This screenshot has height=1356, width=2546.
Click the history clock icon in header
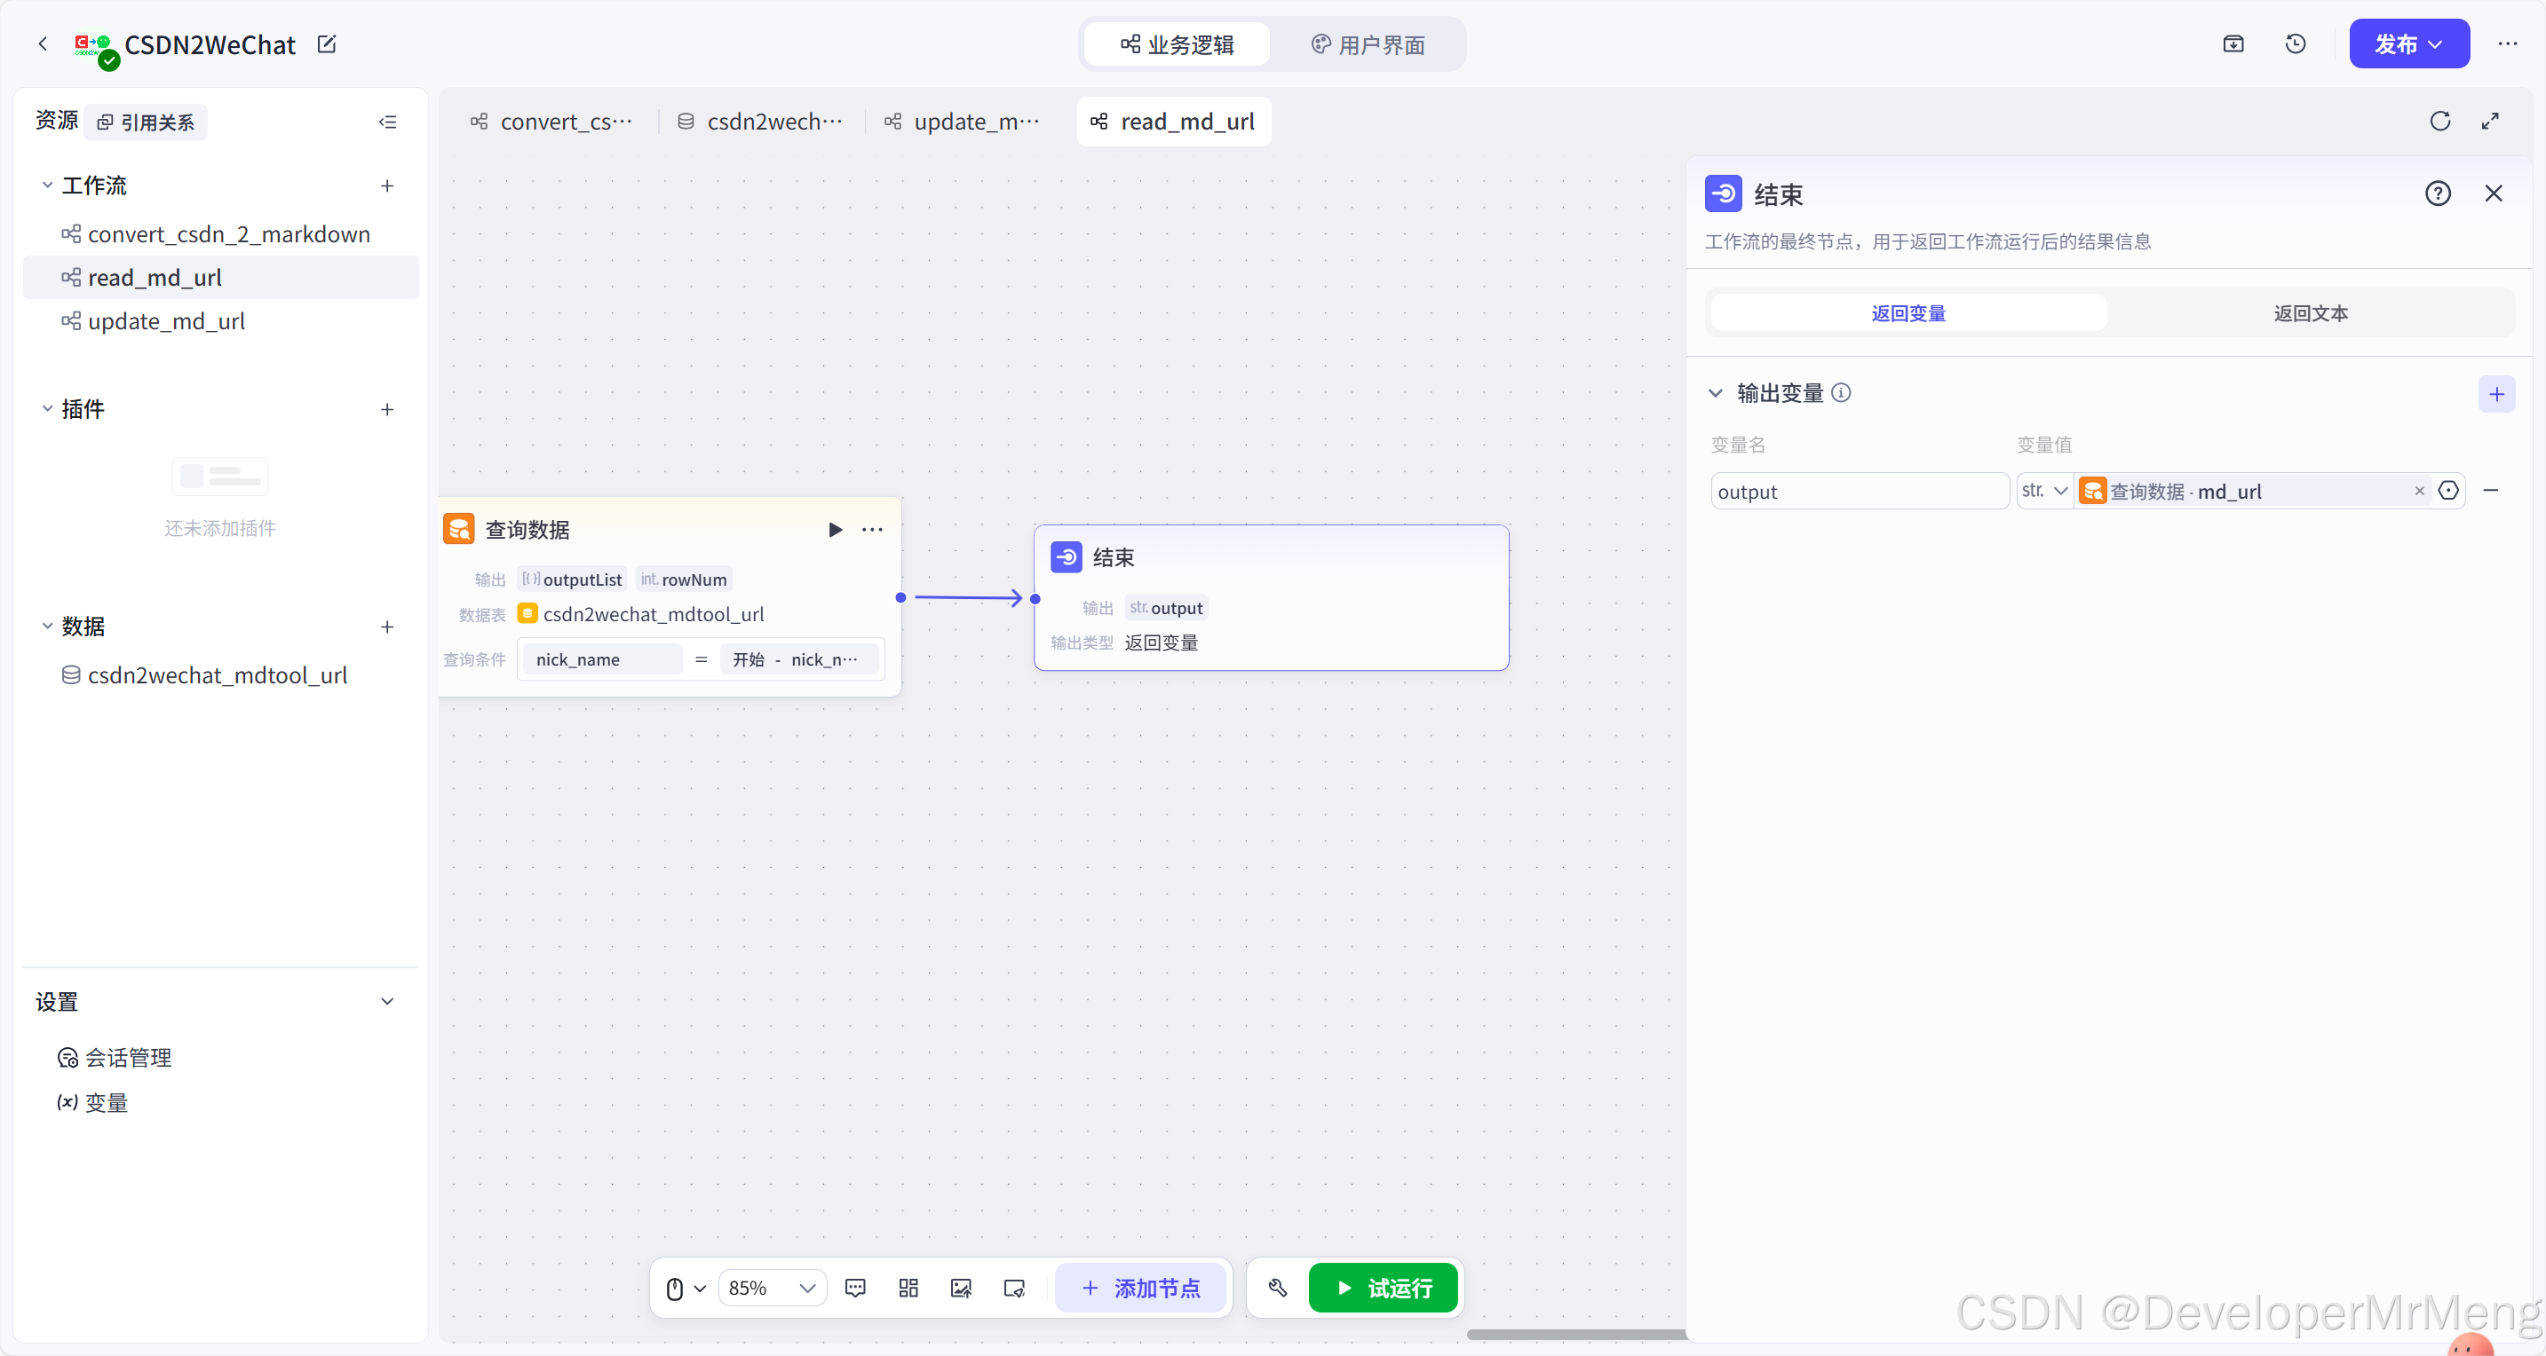[2295, 43]
